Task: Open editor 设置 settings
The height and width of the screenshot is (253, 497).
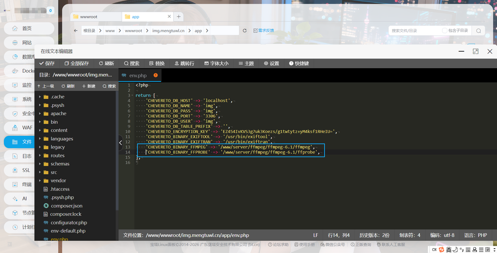Action: pyautogui.click(x=272, y=63)
